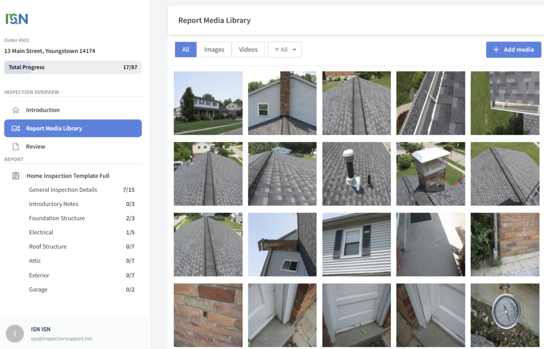Click the address 13 Main Street, Youngstown
Image resolution: width=544 pixels, height=349 pixels.
click(49, 51)
